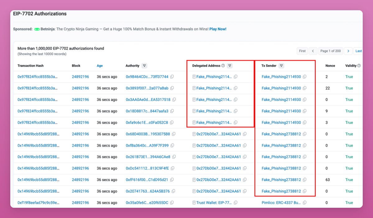Viewport: 373px width, 218px height.
Task: Toggle the Age column time format
Action: click(x=99, y=66)
